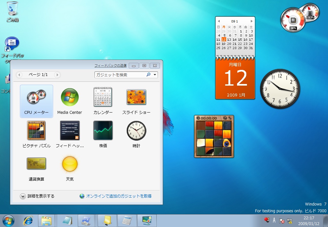Image resolution: width=328 pixels, height=227 pixels.
Task: Select the 株価 stocks gadget
Action: click(x=103, y=134)
